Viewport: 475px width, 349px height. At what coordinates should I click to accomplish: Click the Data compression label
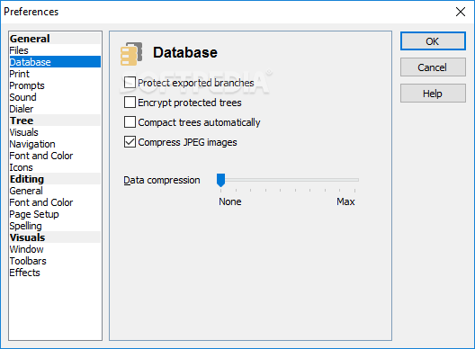pos(162,180)
